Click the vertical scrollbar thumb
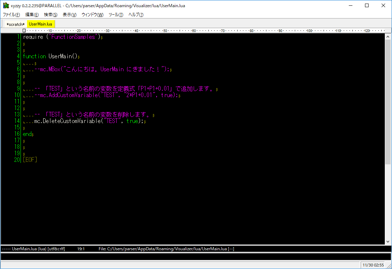Viewport: 392px width, 269px height. coord(388,101)
